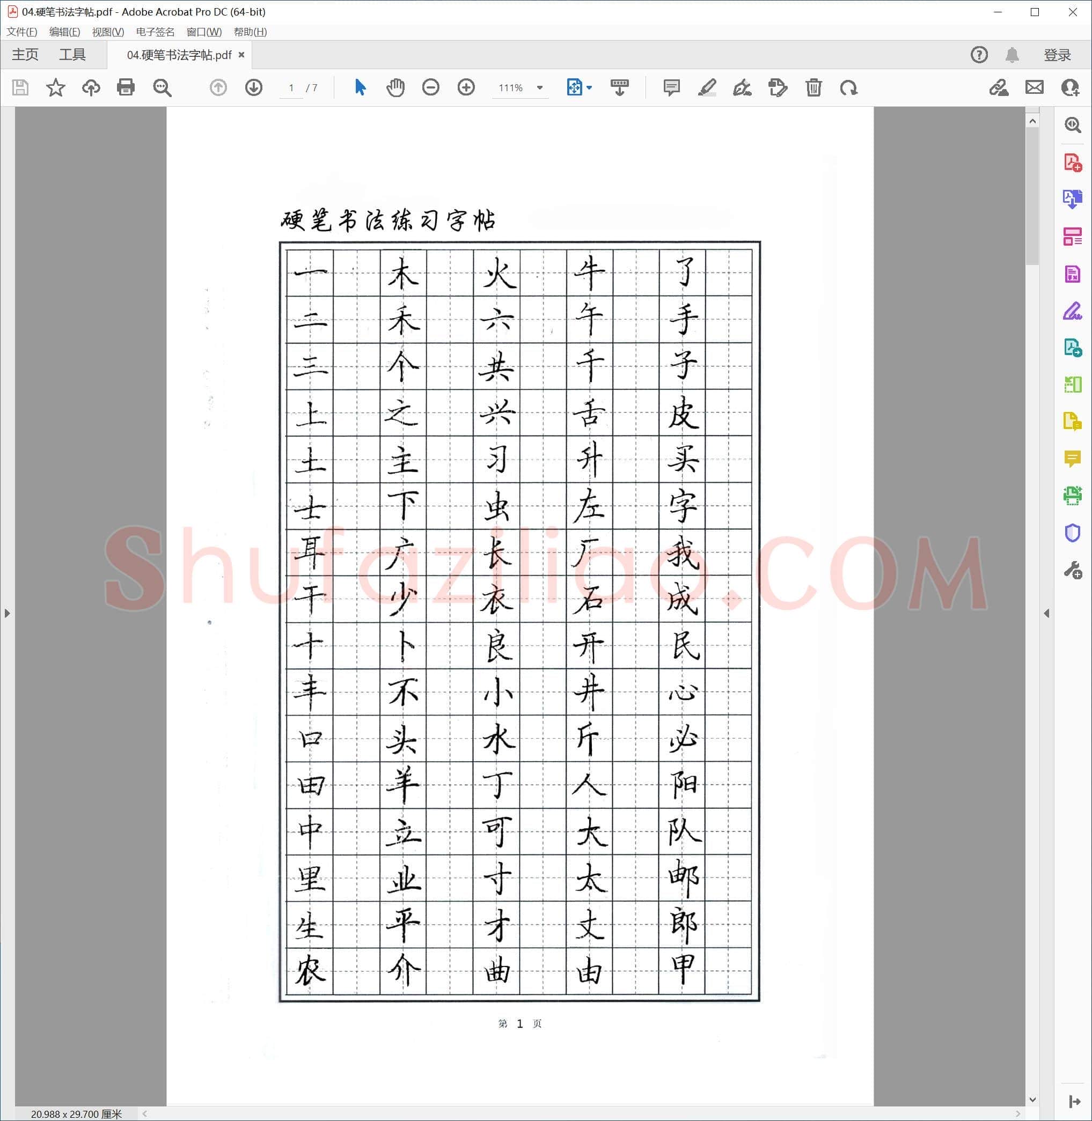Zoom in with plus icon
The height and width of the screenshot is (1121, 1092).
[x=466, y=87]
